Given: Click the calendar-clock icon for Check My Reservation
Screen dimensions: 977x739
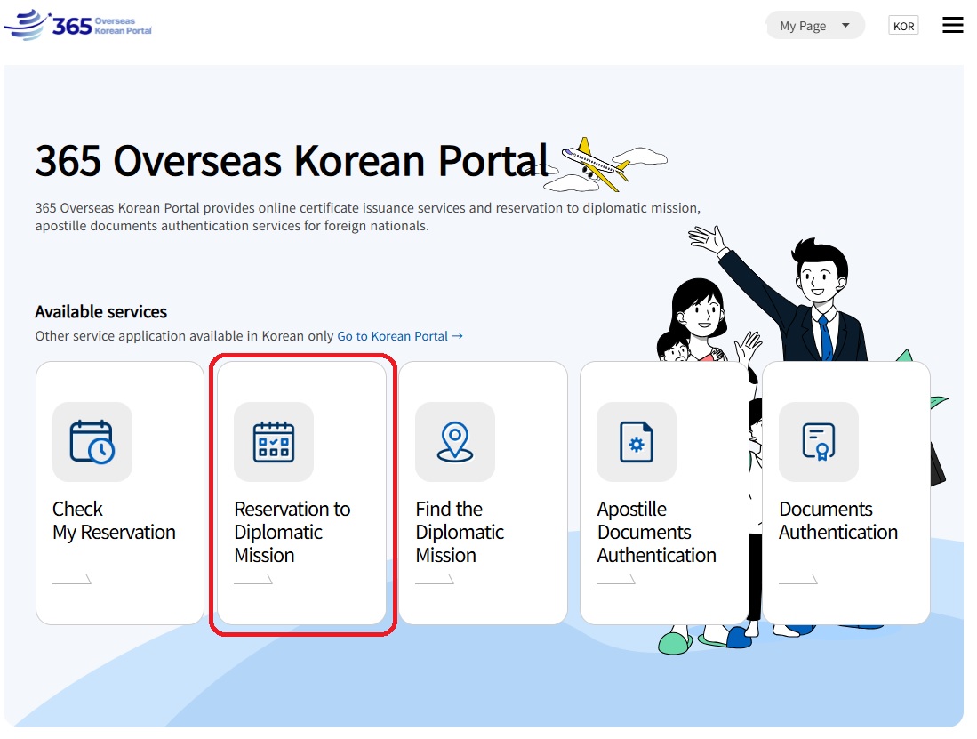Looking at the screenshot, I should pyautogui.click(x=92, y=442).
